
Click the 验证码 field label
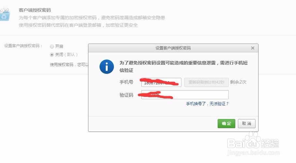(126, 95)
